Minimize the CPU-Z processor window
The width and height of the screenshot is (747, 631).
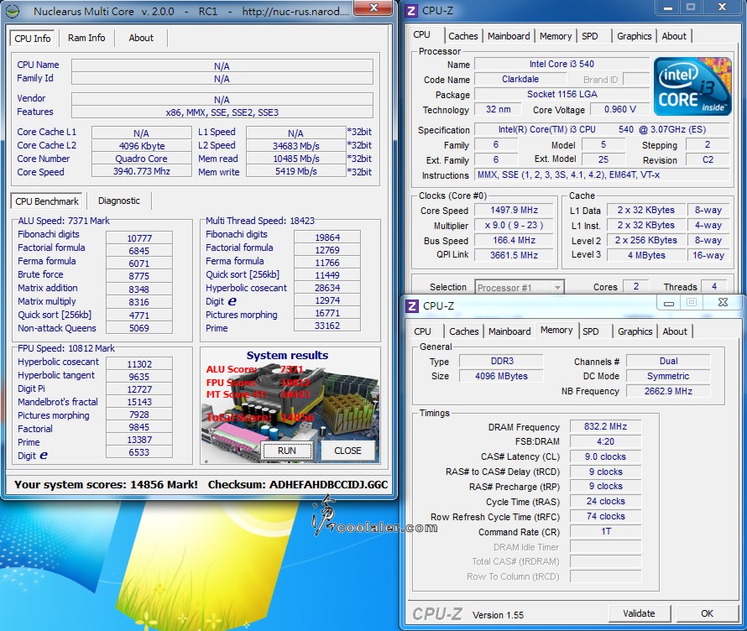[668, 8]
